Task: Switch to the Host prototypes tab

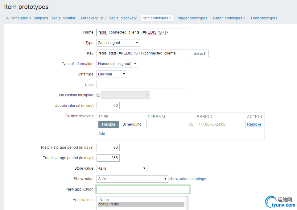Action: (264, 18)
